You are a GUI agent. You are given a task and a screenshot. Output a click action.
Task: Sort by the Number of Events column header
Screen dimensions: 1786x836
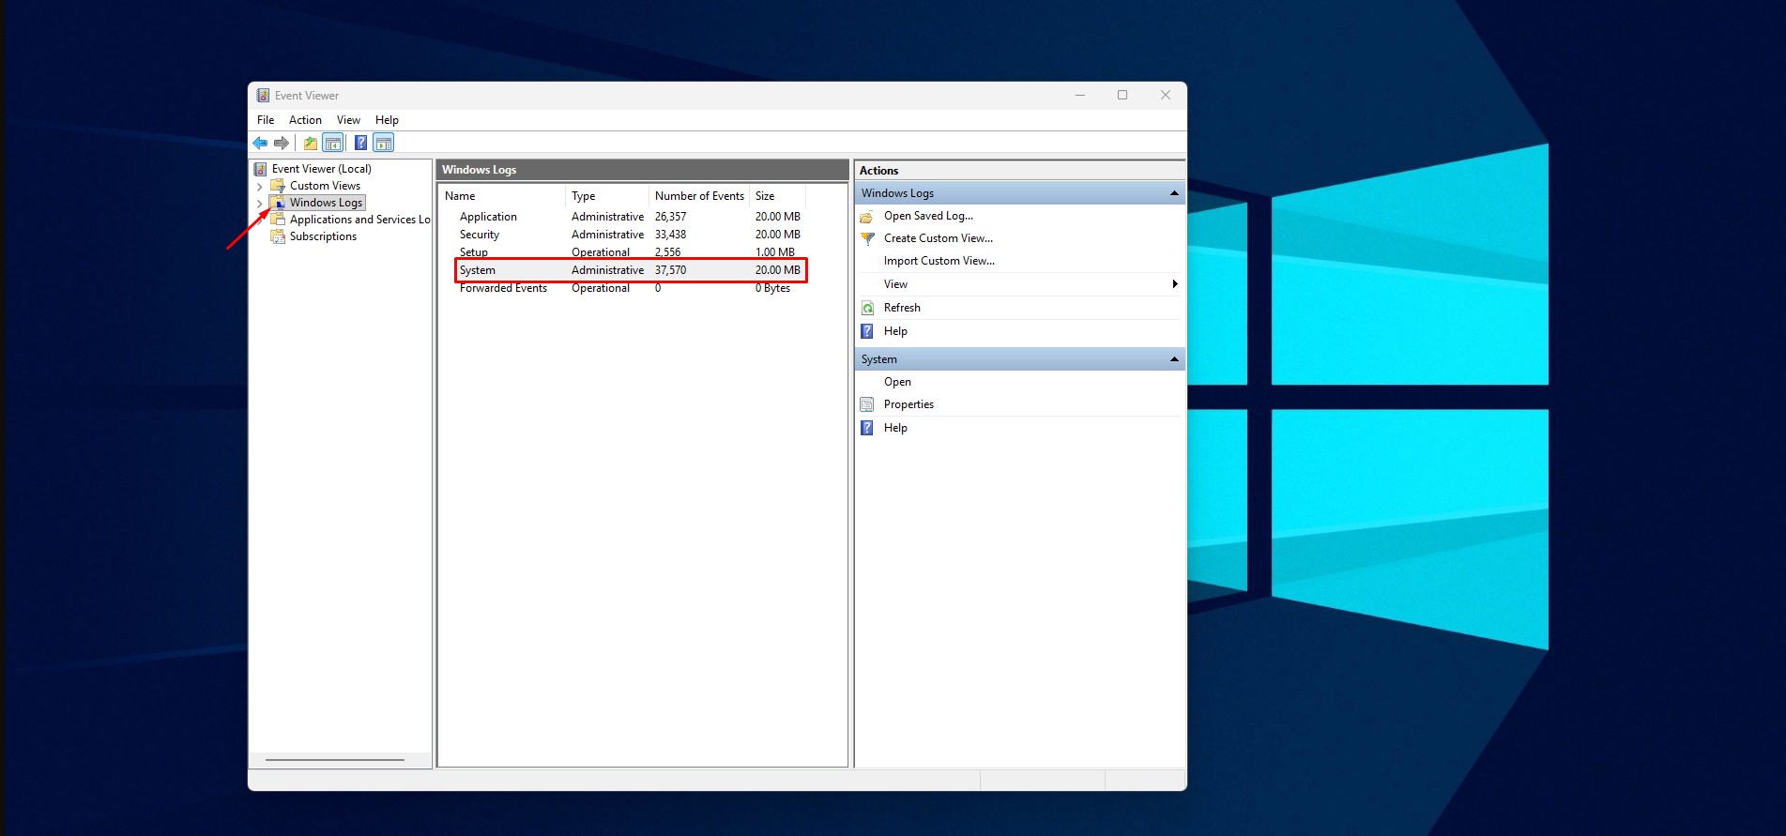coord(699,196)
